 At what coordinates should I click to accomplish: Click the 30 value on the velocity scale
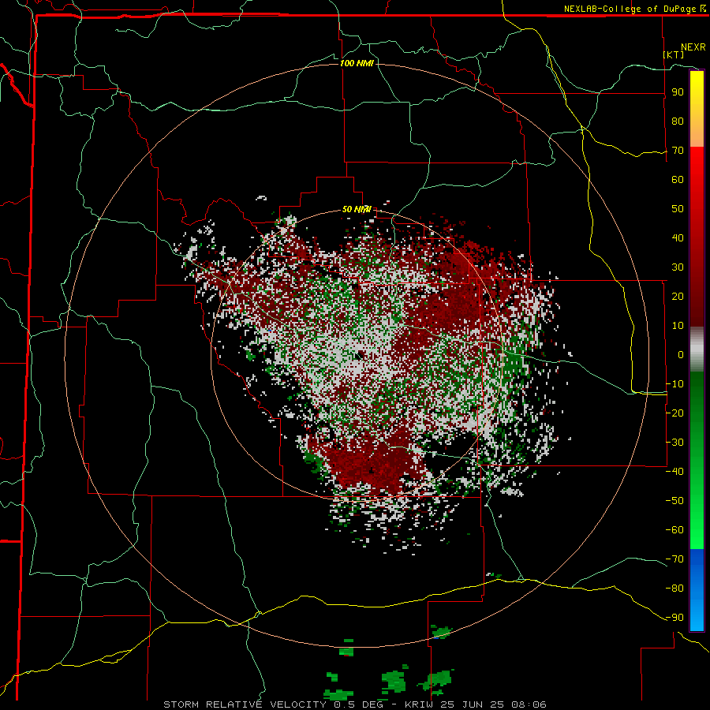coord(678,267)
